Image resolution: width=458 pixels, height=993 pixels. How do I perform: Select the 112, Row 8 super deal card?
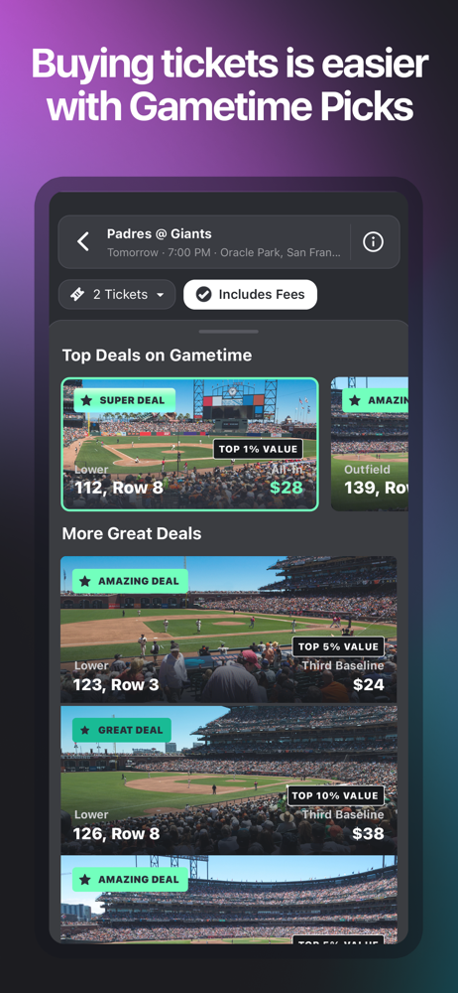coord(189,444)
